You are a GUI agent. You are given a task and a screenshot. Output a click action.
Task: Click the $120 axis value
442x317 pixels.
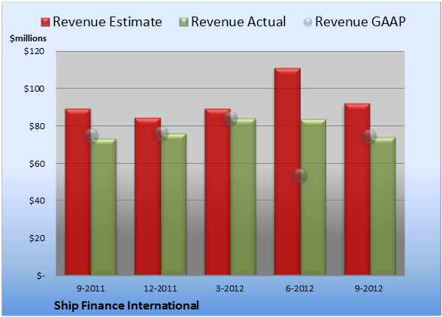pos(34,51)
